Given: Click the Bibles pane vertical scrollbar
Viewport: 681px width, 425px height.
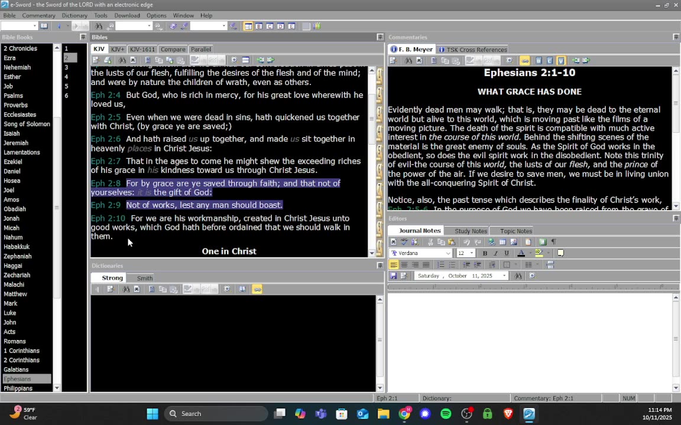Looking at the screenshot, I should coord(372,161).
